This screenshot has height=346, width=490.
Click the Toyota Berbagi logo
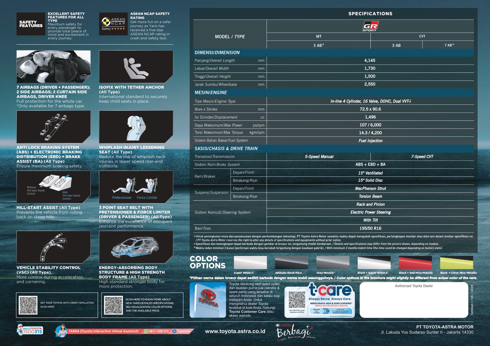(295, 333)
